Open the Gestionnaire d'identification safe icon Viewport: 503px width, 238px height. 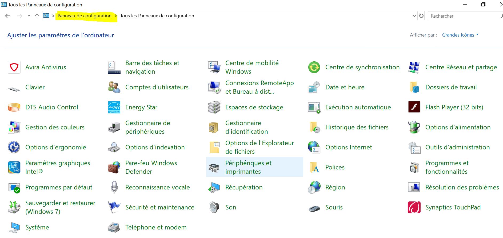pos(214,127)
